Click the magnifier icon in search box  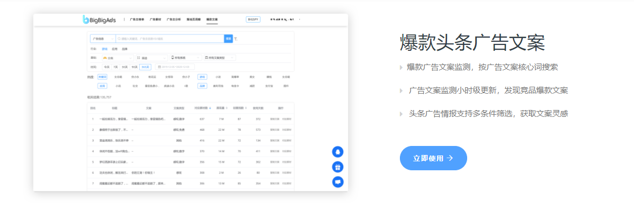[119, 39]
